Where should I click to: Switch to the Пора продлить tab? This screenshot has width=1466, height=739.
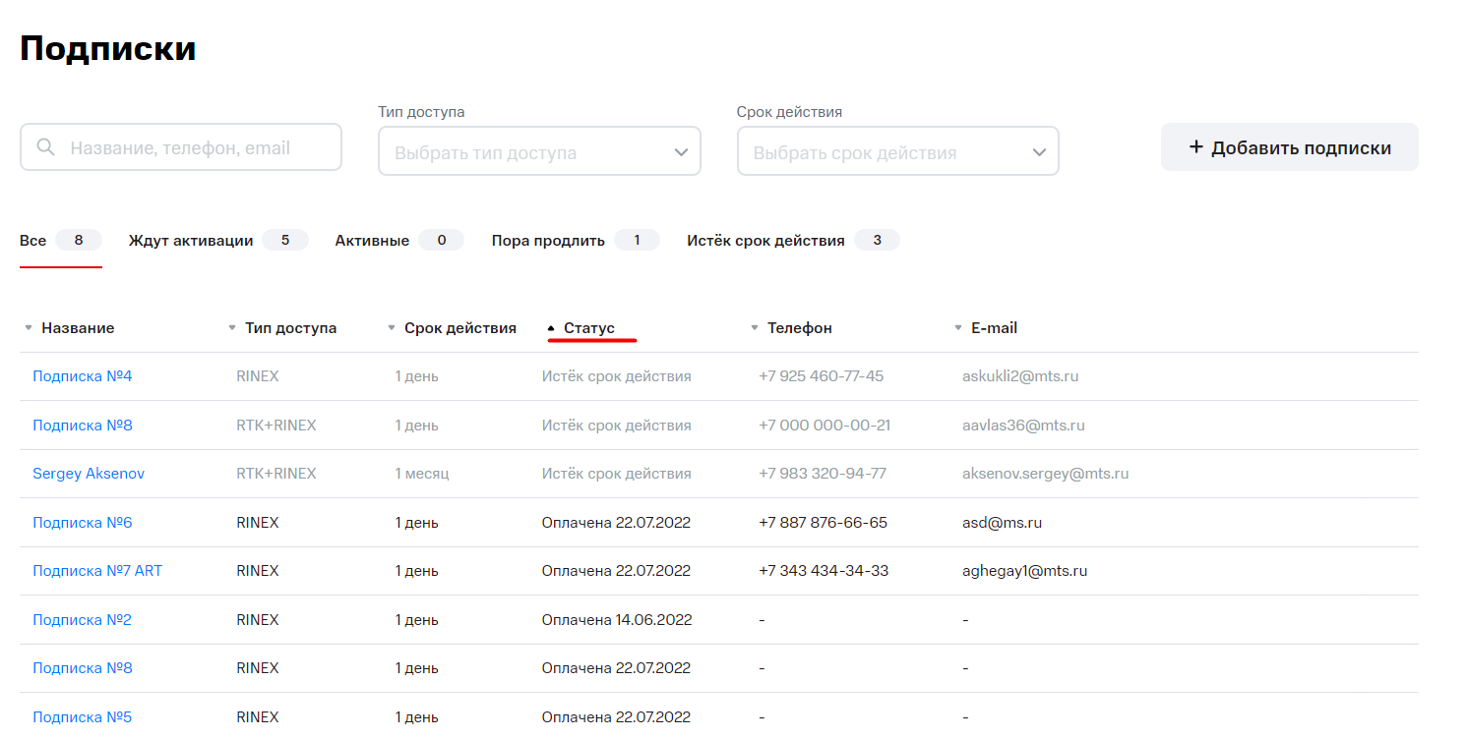point(576,241)
